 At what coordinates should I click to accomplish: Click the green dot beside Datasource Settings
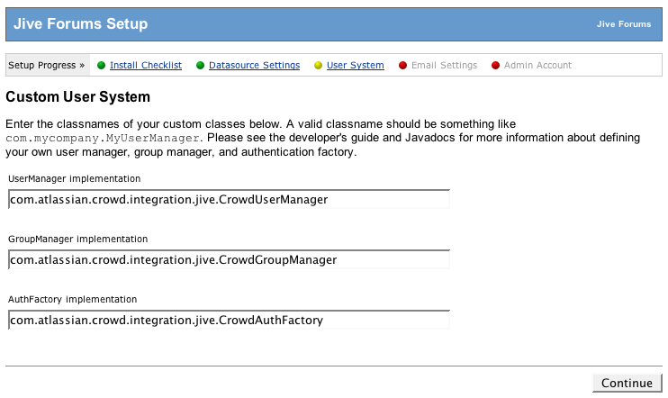200,66
